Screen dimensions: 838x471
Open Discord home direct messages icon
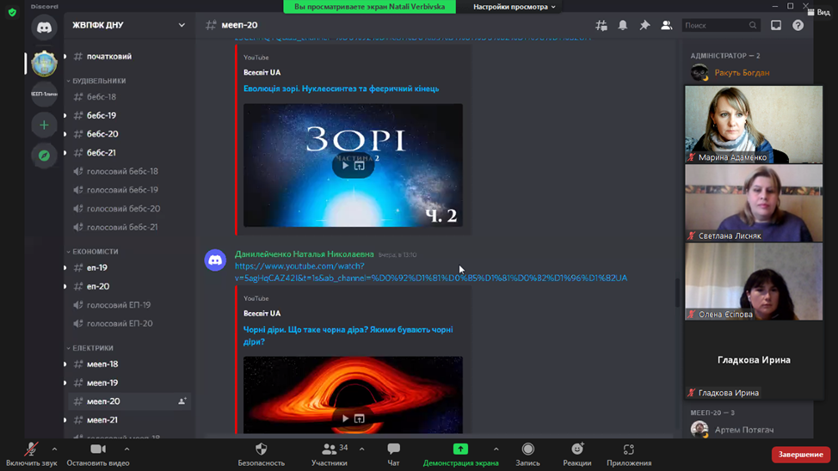[x=44, y=28]
